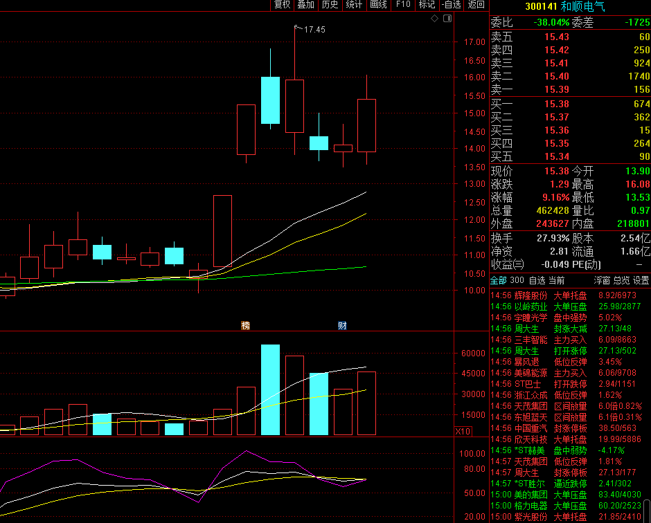Select the 全部 alert filter tab
The width and height of the screenshot is (651, 523).
click(499, 280)
